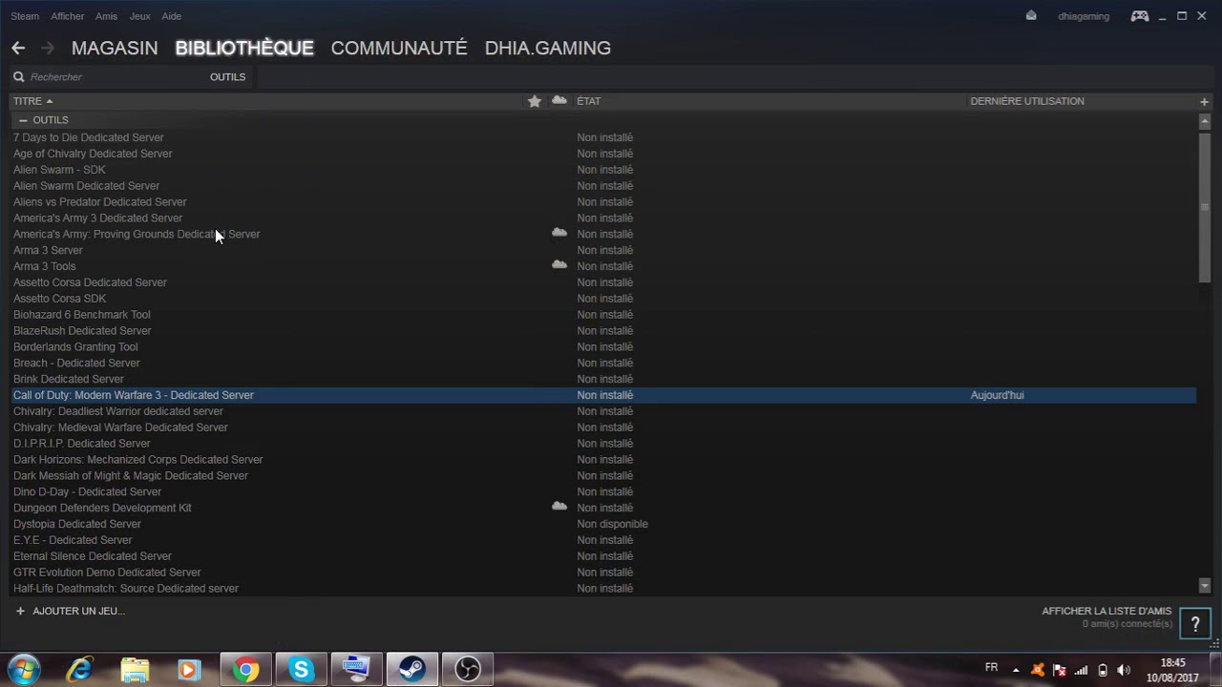Open the Afficher menu
This screenshot has height=687, width=1222.
[68, 16]
